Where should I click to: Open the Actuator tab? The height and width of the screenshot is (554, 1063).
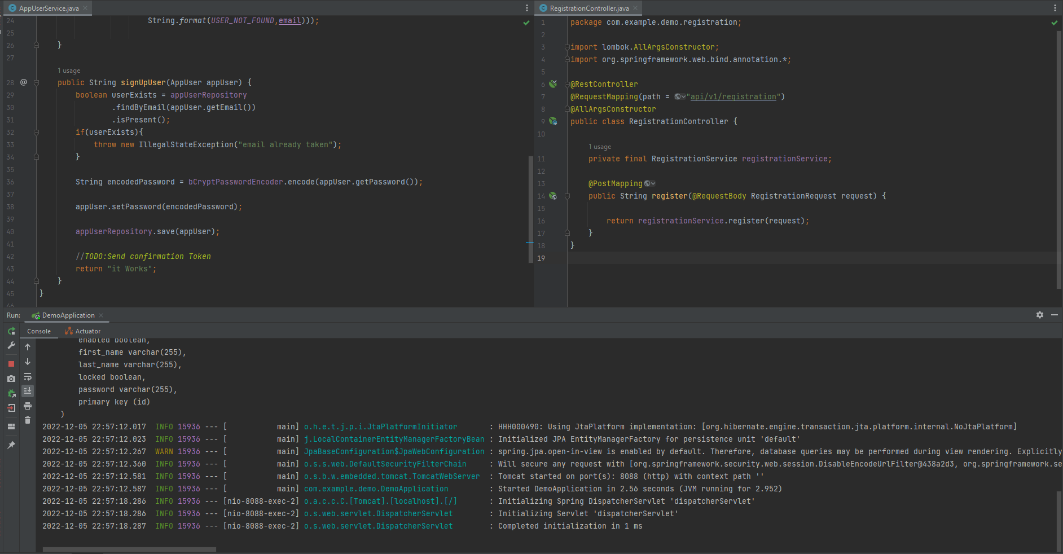83,331
